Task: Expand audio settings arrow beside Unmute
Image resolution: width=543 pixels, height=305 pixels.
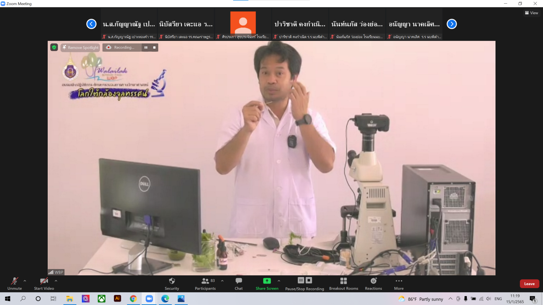Action: click(x=25, y=281)
